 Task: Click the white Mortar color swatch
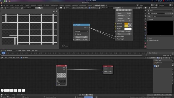coord(128,29)
